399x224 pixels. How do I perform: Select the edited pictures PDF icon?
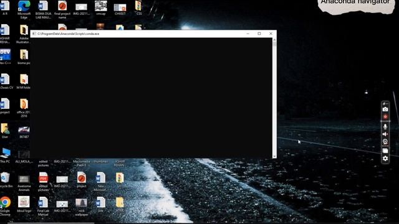(43, 182)
